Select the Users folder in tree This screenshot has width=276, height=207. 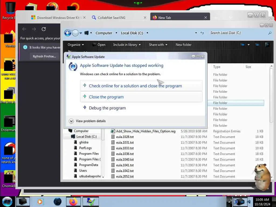(x=83, y=170)
